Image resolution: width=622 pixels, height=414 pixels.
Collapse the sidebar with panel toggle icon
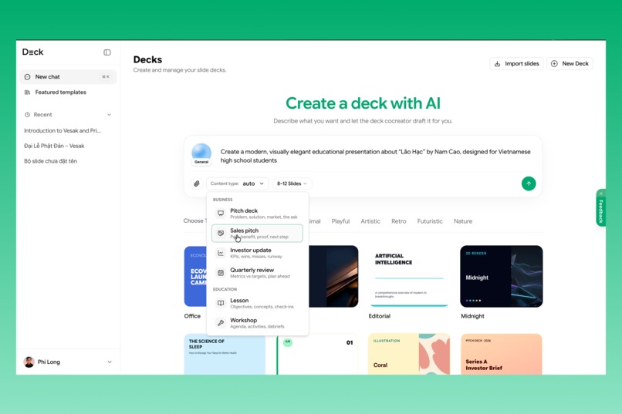point(107,52)
